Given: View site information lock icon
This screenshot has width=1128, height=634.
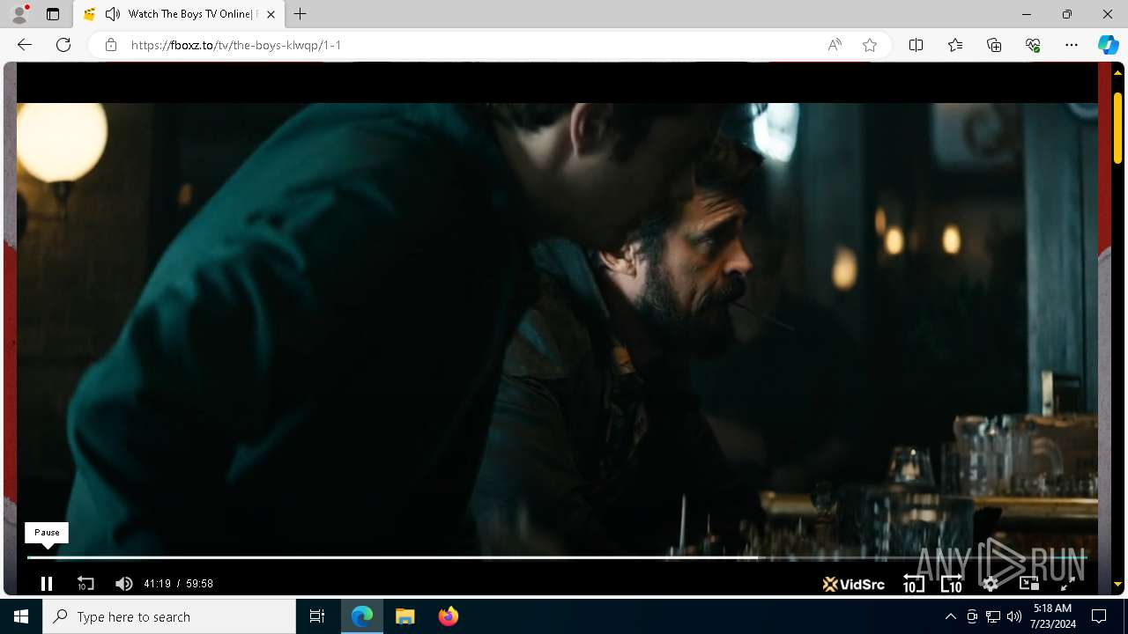Looking at the screenshot, I should pyautogui.click(x=111, y=45).
